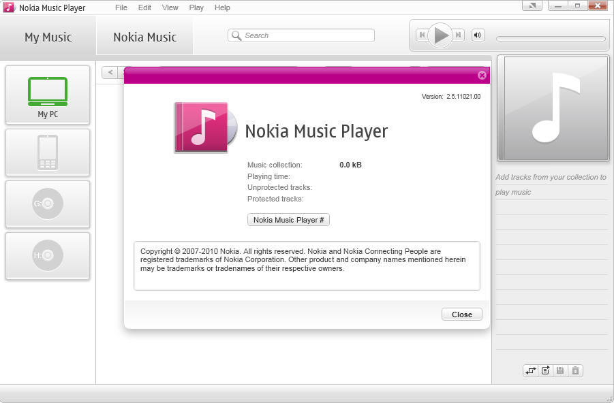
Task: Click the album art note thumbnail
Action: coord(553,108)
